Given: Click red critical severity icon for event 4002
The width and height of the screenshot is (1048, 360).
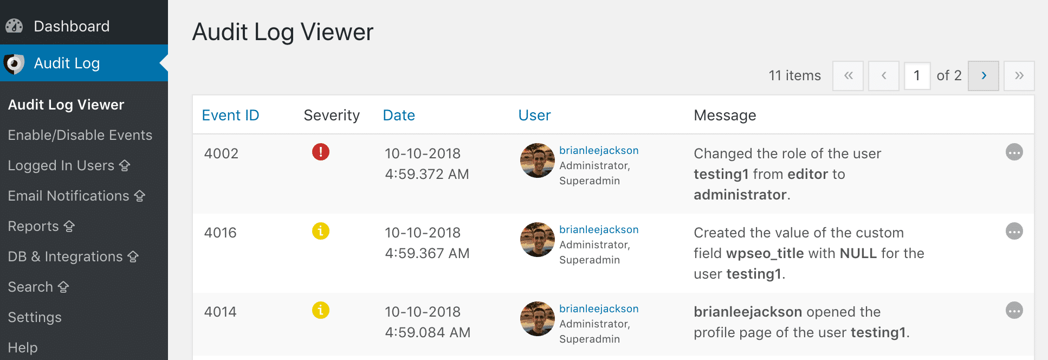Looking at the screenshot, I should point(321,152).
